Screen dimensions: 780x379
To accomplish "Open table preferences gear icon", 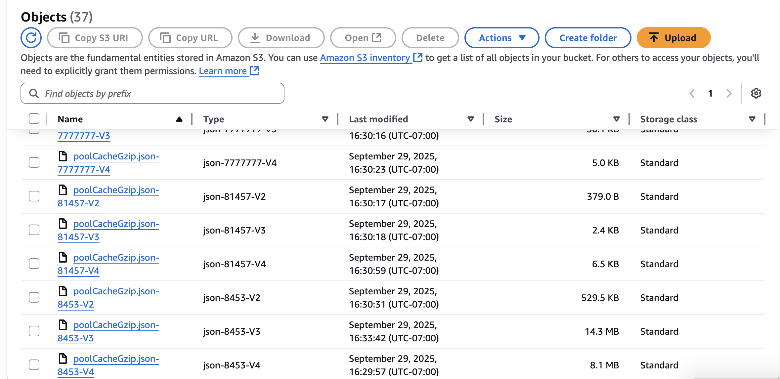I will coord(756,93).
